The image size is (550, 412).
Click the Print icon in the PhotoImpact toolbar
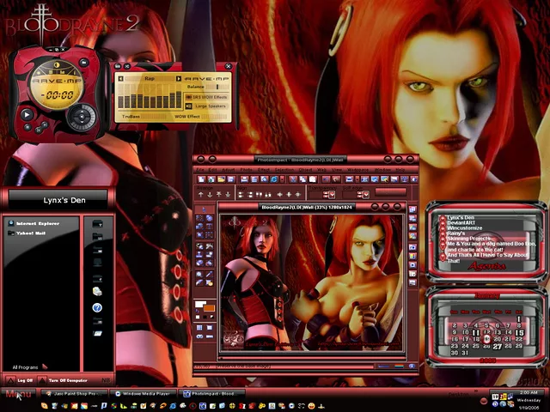(x=244, y=179)
